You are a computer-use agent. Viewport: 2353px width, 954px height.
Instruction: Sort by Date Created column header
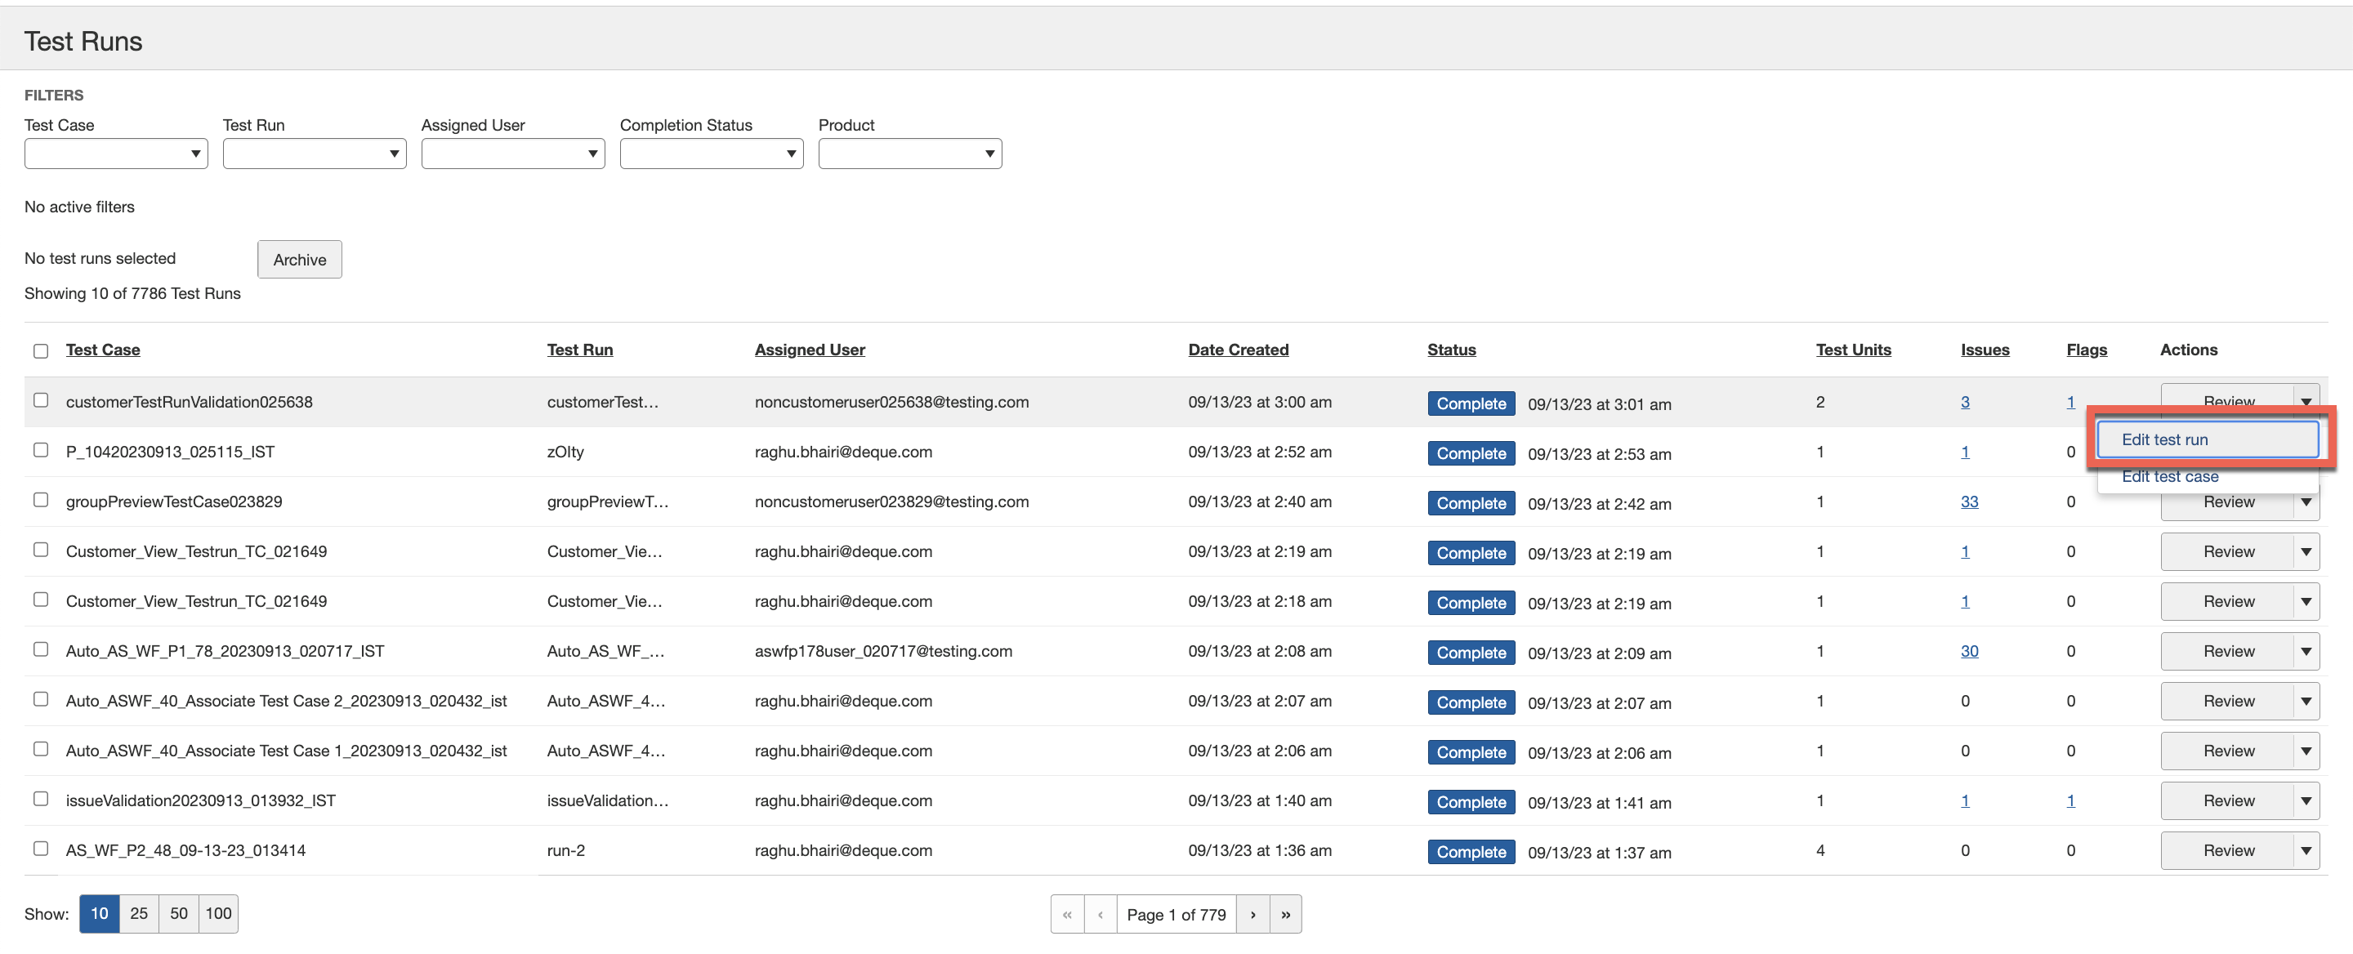pyautogui.click(x=1238, y=350)
